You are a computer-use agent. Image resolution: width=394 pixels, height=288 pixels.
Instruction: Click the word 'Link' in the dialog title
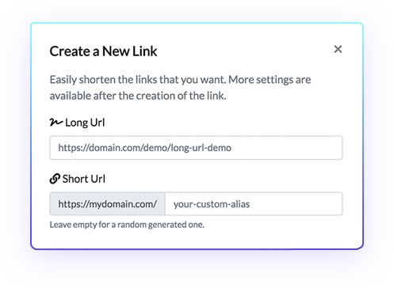coord(145,51)
